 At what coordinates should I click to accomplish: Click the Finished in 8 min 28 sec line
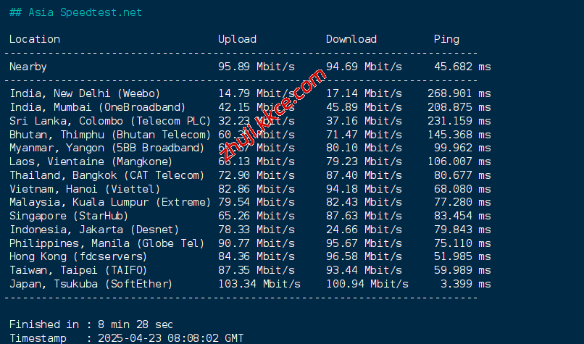coord(91,324)
